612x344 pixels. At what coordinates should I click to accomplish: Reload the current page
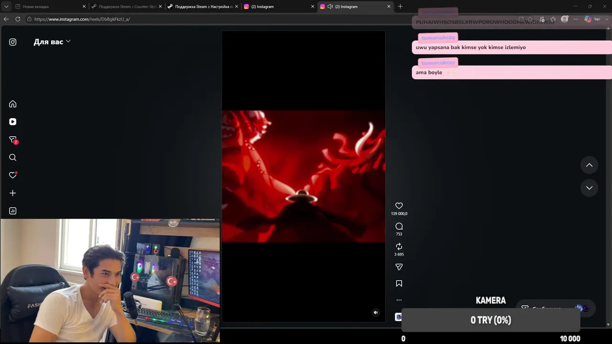pos(18,19)
